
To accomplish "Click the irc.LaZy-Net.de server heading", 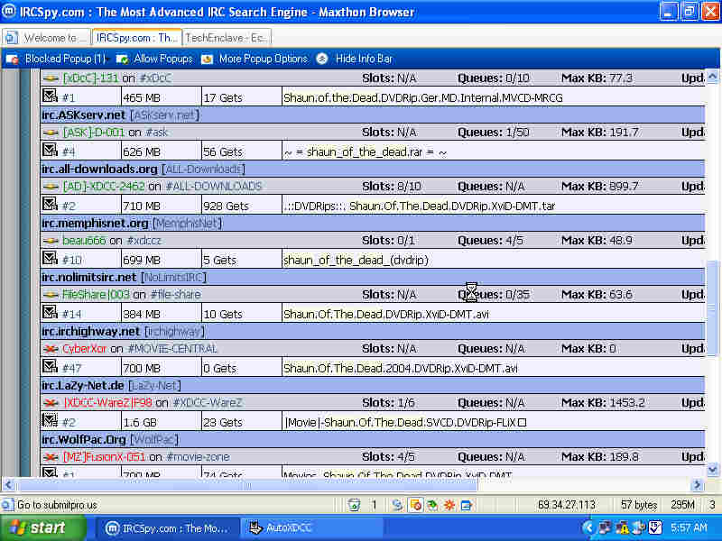I will pos(82,386).
